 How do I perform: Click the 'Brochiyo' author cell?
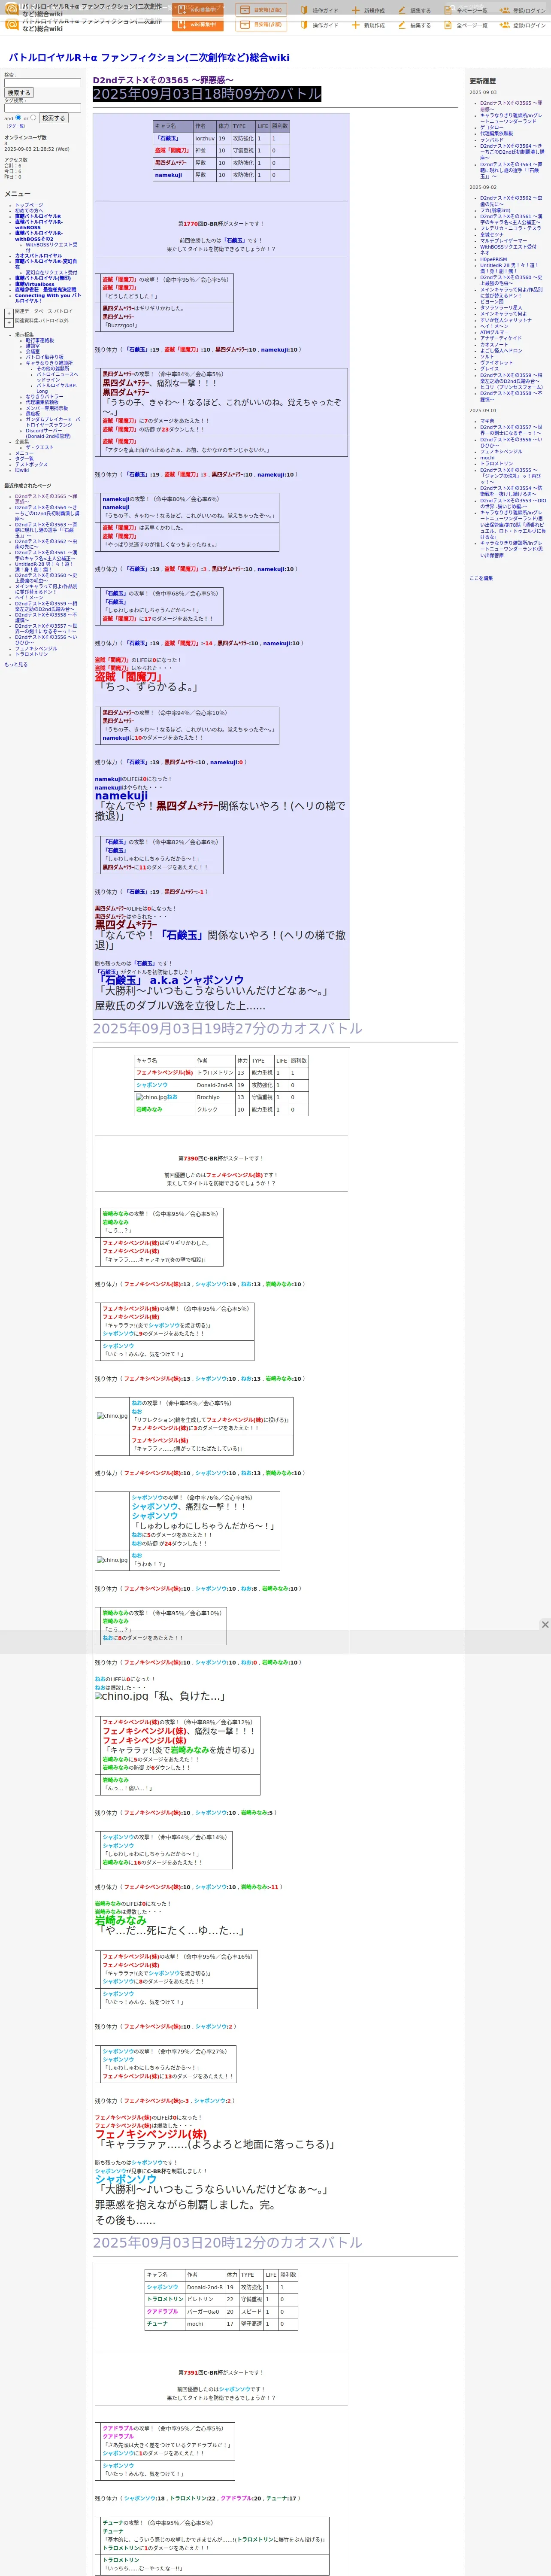(x=214, y=1096)
